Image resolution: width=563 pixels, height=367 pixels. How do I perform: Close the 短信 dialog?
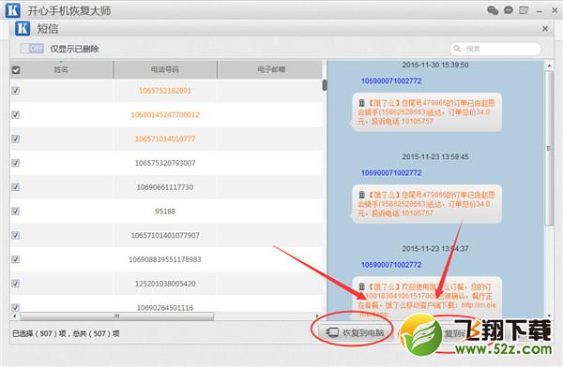pyautogui.click(x=544, y=29)
